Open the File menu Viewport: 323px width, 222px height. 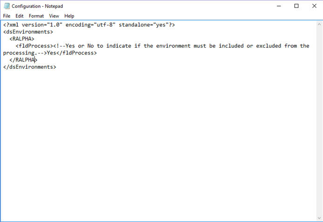click(x=7, y=16)
